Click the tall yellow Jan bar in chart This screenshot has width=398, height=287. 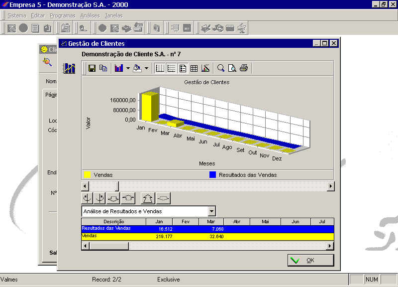click(150, 107)
